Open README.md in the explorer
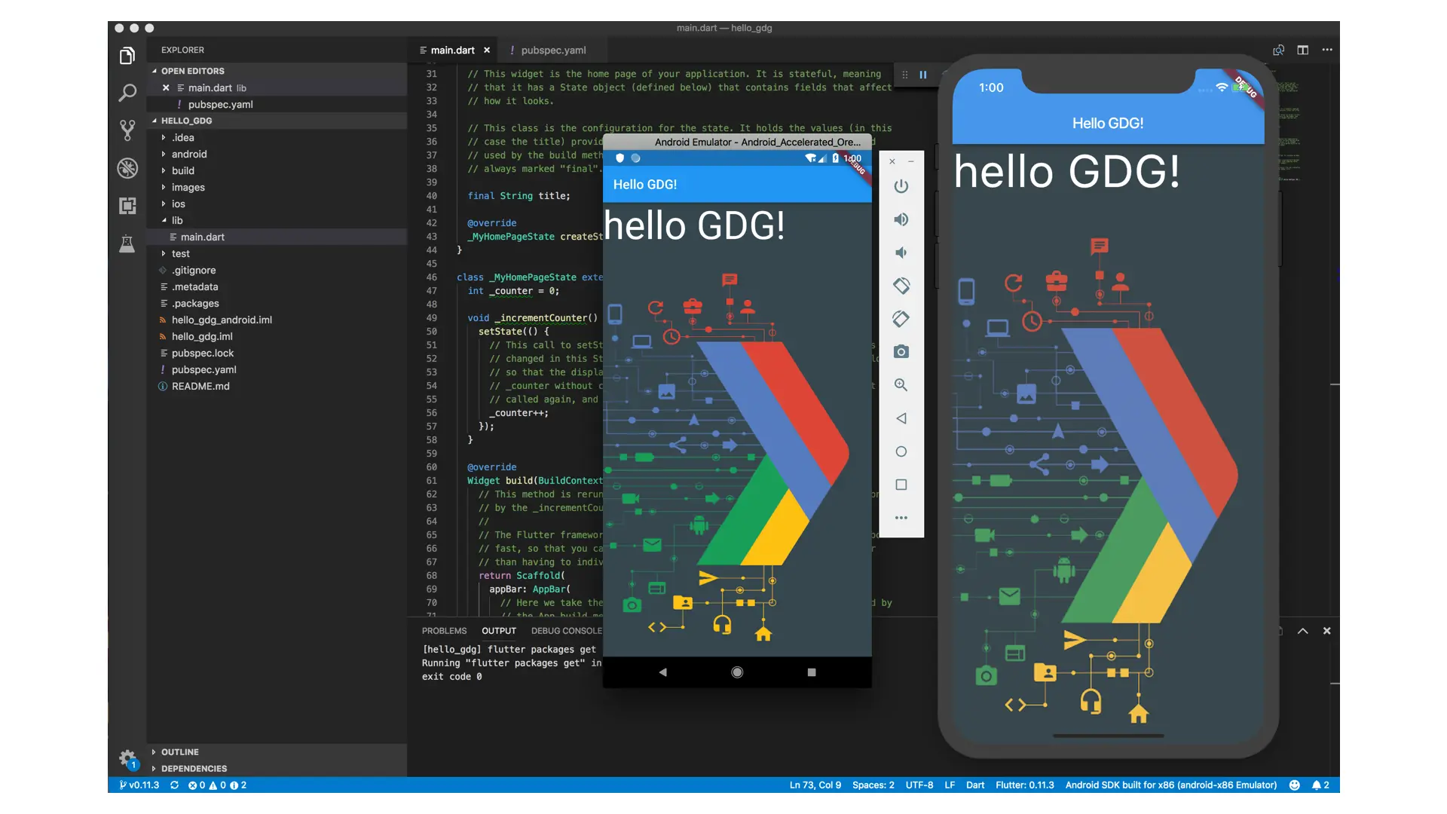This screenshot has width=1447, height=814. (x=200, y=387)
